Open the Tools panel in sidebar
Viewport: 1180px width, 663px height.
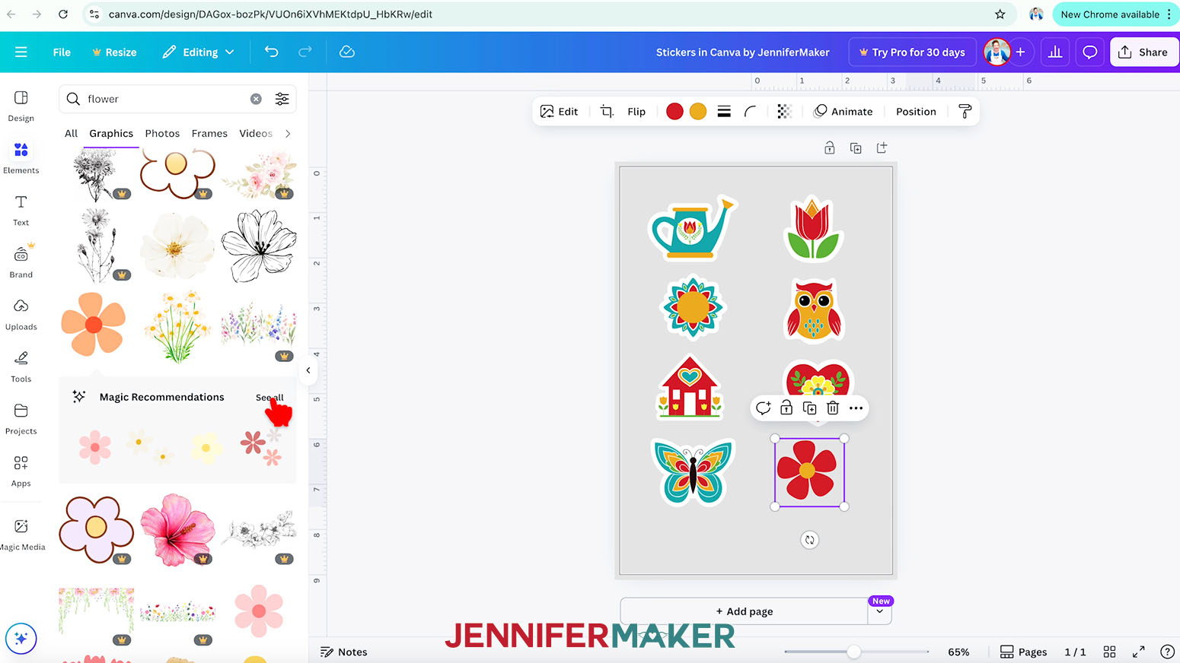coord(21,366)
